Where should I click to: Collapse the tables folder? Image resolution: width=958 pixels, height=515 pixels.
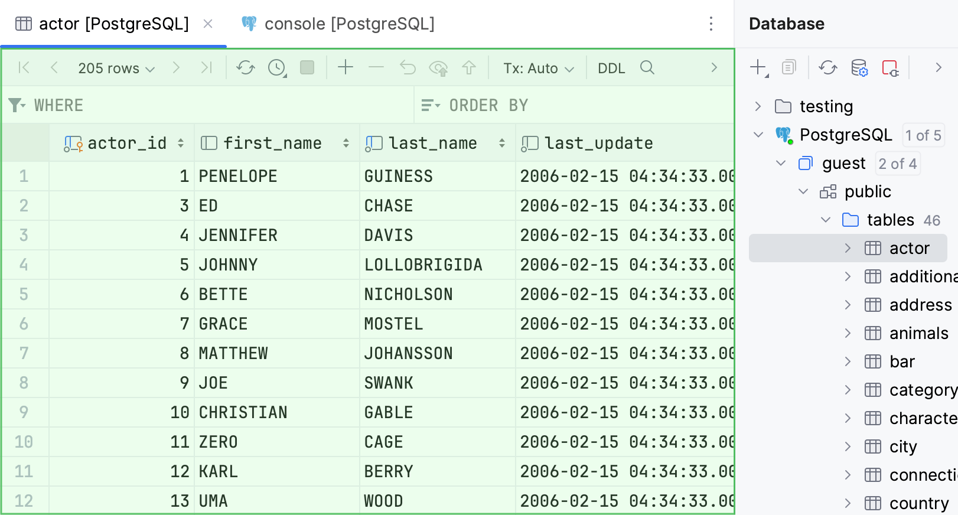click(825, 220)
